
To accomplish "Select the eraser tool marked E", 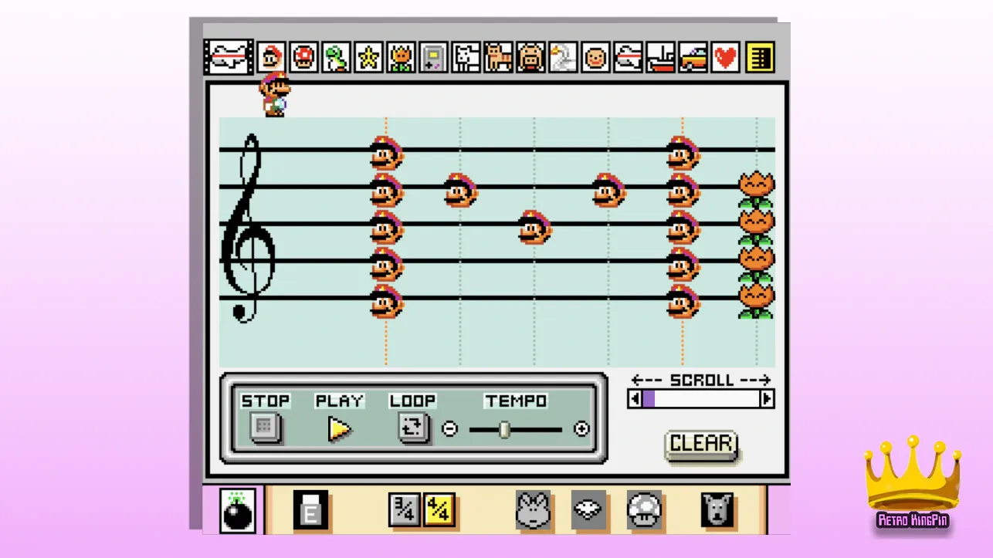I will click(310, 510).
